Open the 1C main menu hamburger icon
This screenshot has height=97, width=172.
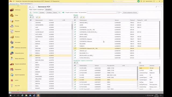pos(14,1)
